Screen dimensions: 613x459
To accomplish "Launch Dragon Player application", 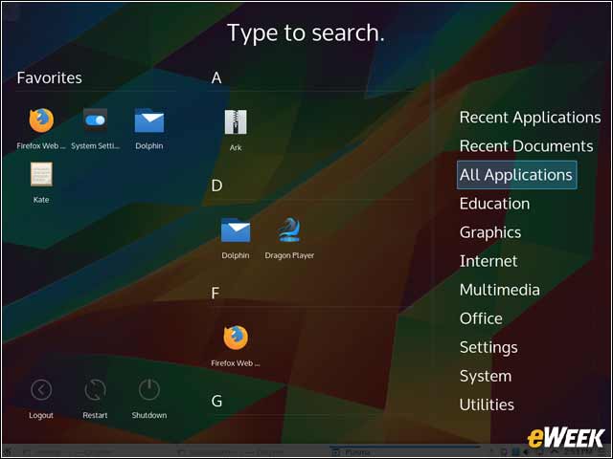I will coord(289,238).
